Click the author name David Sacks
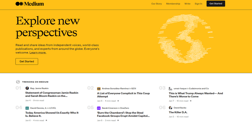This screenshot has height=126, width=252. click(180, 108)
